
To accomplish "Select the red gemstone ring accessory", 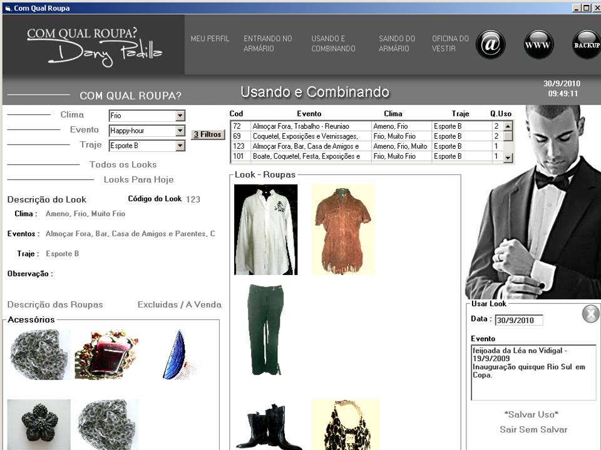I will 106,354.
